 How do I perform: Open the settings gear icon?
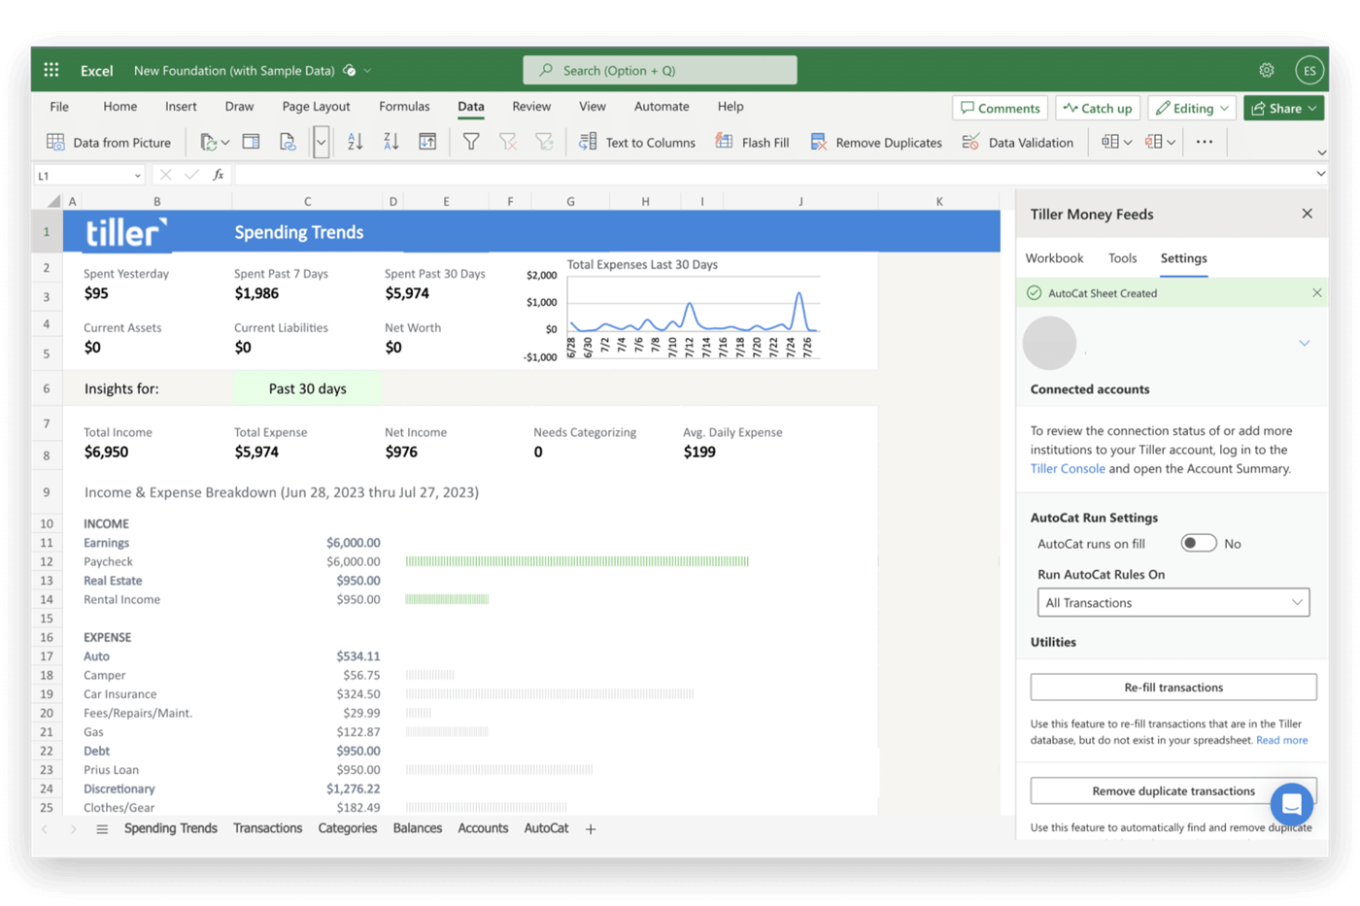coord(1267,70)
